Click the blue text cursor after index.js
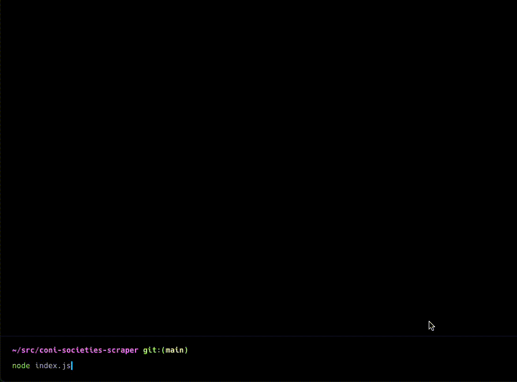This screenshot has width=517, height=382. 72,365
